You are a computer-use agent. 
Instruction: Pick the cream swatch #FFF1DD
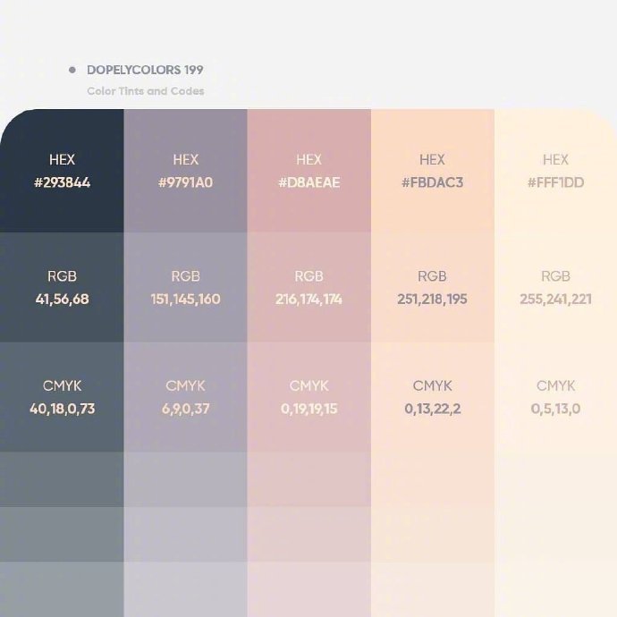coord(555,171)
